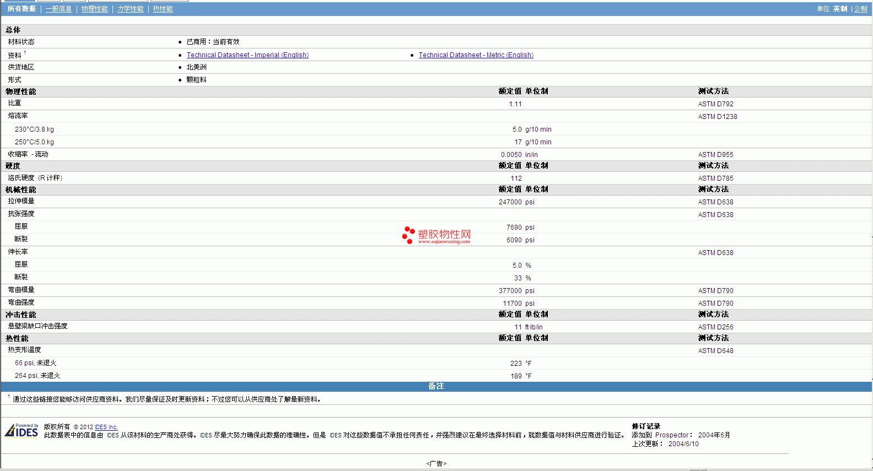Click the 供货地区 value 北美洲

coord(196,67)
